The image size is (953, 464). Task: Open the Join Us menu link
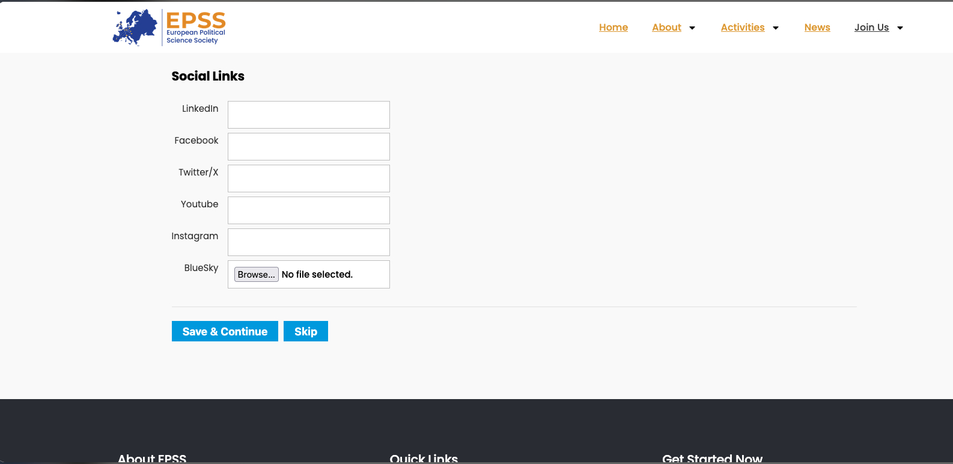[871, 28]
